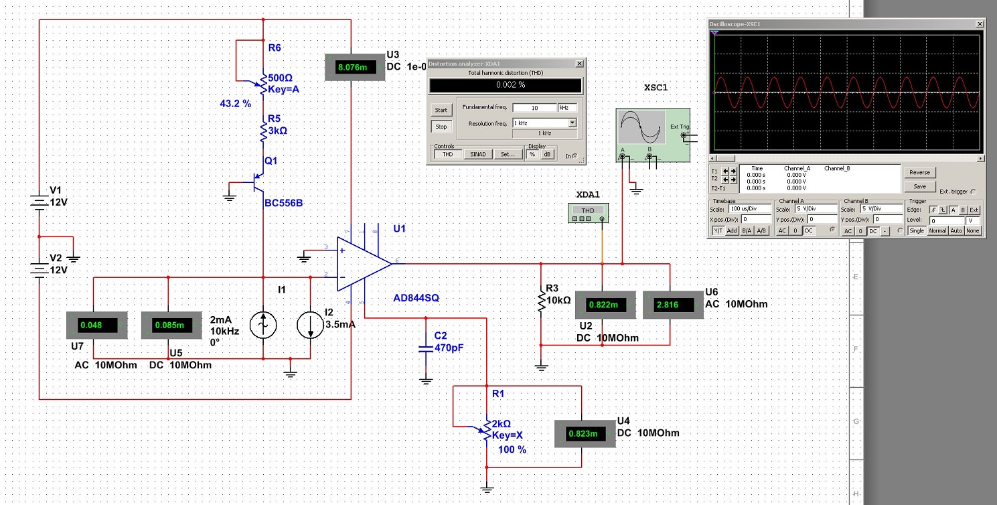This screenshot has height=505, width=997.
Task: Select the XDA1 distortion analyzer instrument icon
Action: coord(588,214)
